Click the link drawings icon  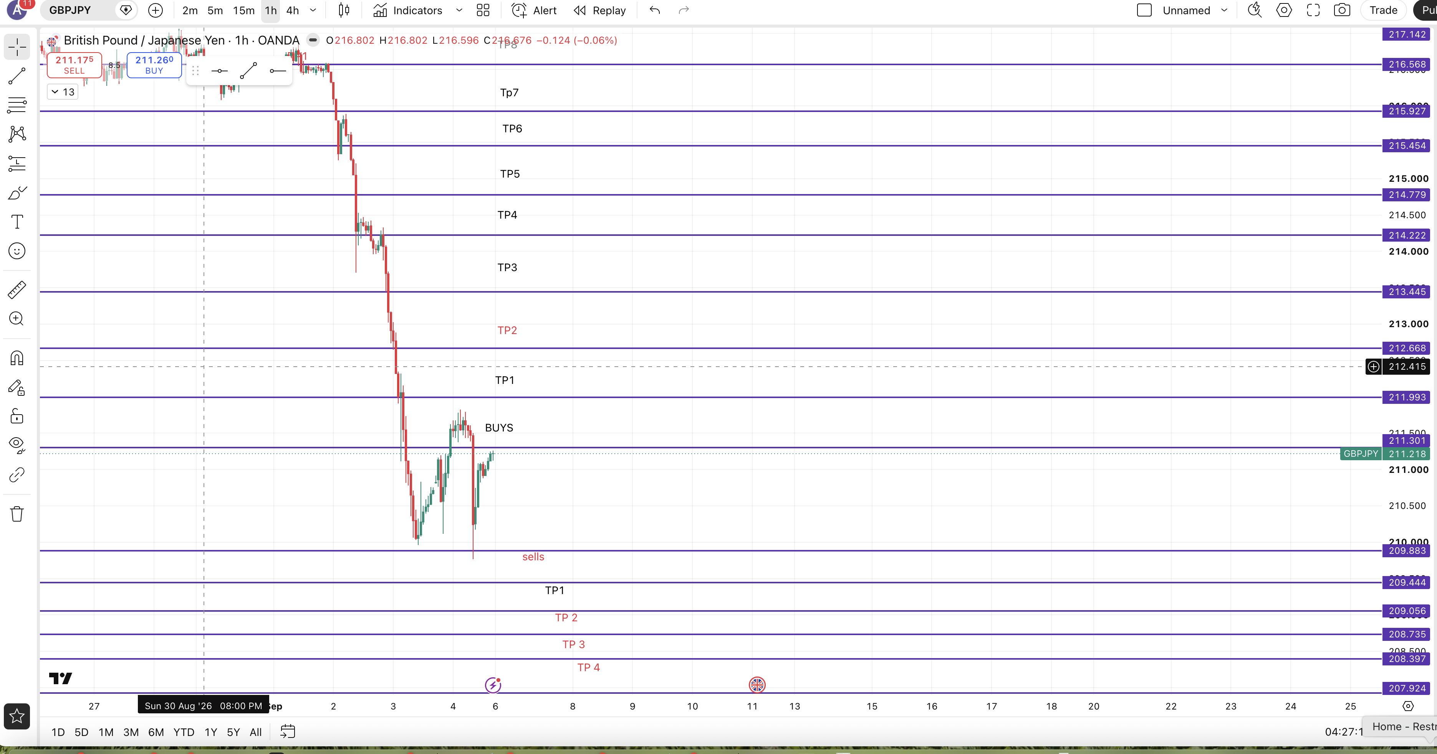point(17,474)
